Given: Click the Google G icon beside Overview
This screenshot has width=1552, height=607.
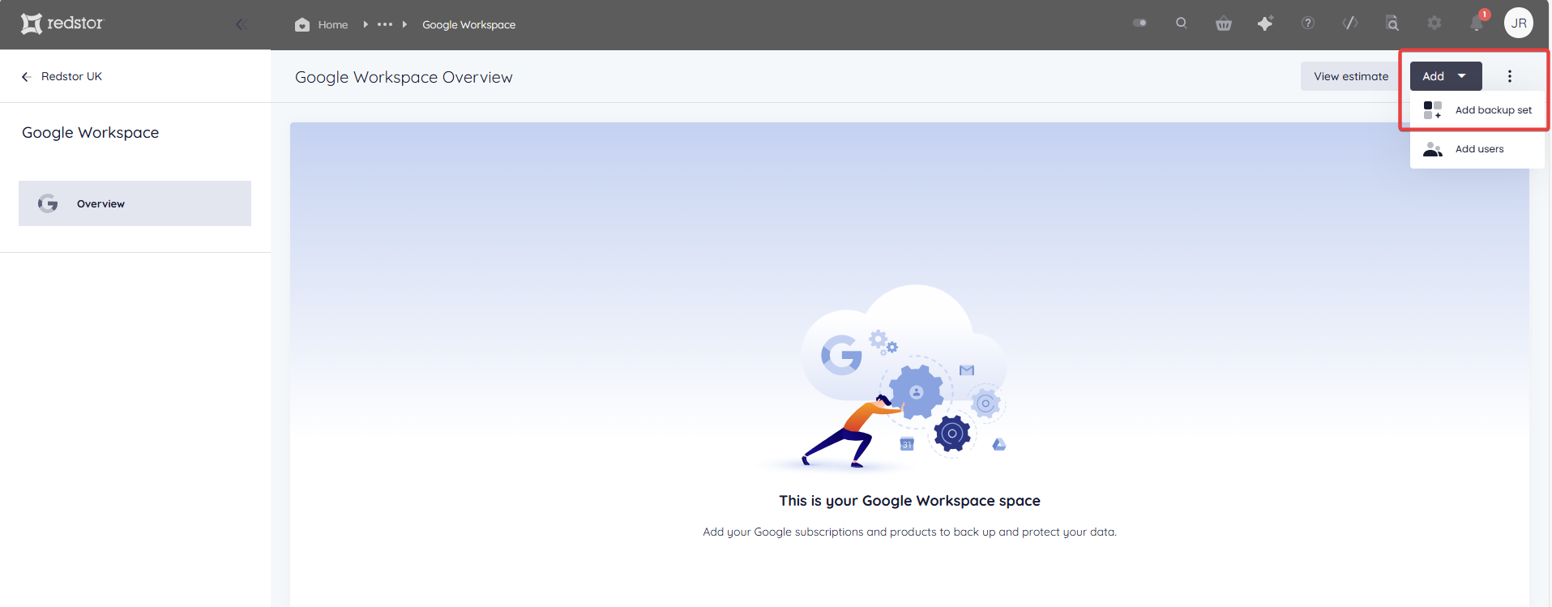Looking at the screenshot, I should 48,203.
